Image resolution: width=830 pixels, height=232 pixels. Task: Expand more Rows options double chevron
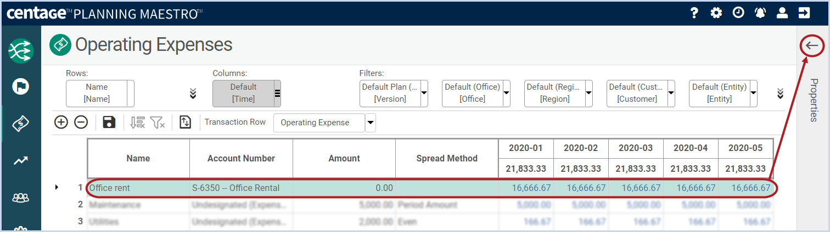tap(193, 93)
